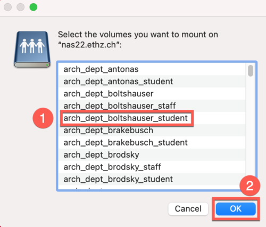Screen dimensions: 266x227
Task: Choose the arch_dept_brakebusch volume
Action: pos(152,130)
